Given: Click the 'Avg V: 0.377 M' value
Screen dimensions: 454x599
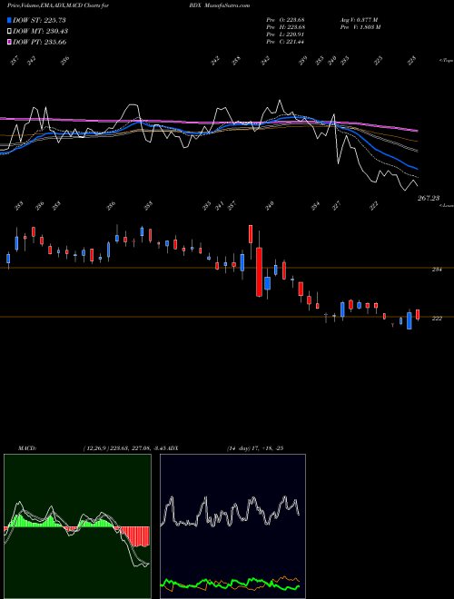Looking at the screenshot, I should point(359,20).
